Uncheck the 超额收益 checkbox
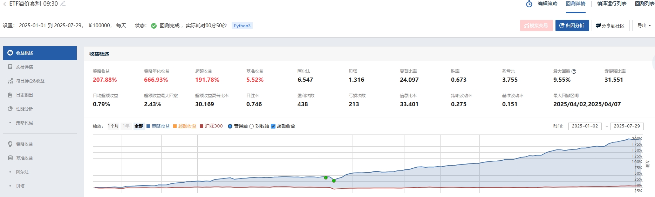This screenshot has height=197, width=655. [273, 126]
